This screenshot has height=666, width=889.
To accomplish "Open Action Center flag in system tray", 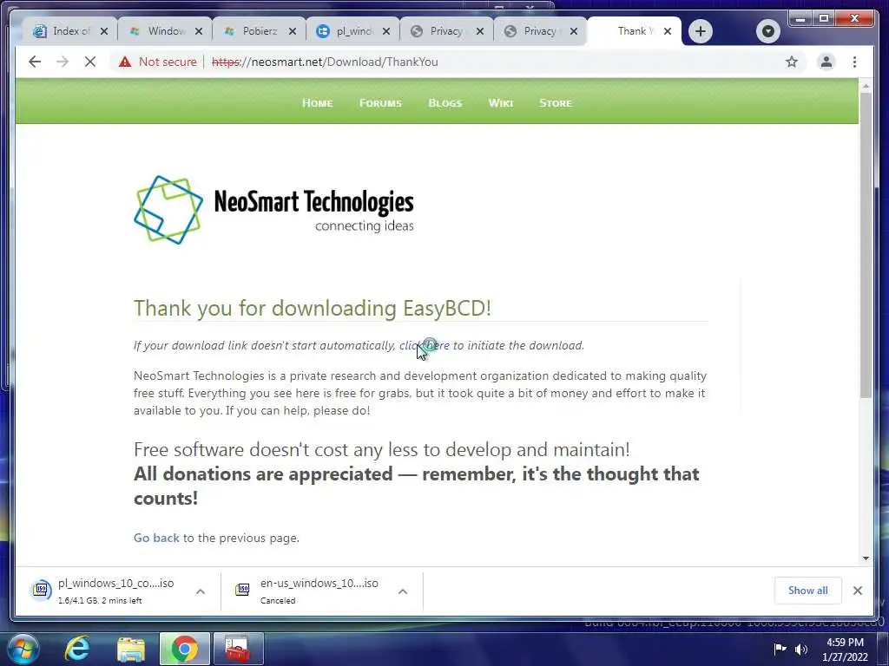I will tap(780, 649).
